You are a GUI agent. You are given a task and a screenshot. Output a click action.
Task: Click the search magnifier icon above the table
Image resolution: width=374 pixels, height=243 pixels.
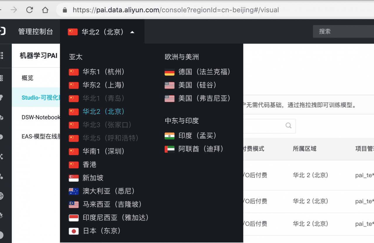point(288,126)
